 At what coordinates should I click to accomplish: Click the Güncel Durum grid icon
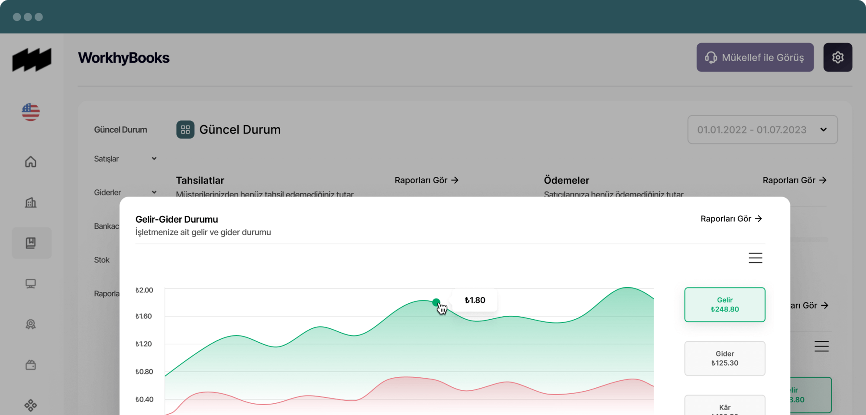[x=185, y=130]
